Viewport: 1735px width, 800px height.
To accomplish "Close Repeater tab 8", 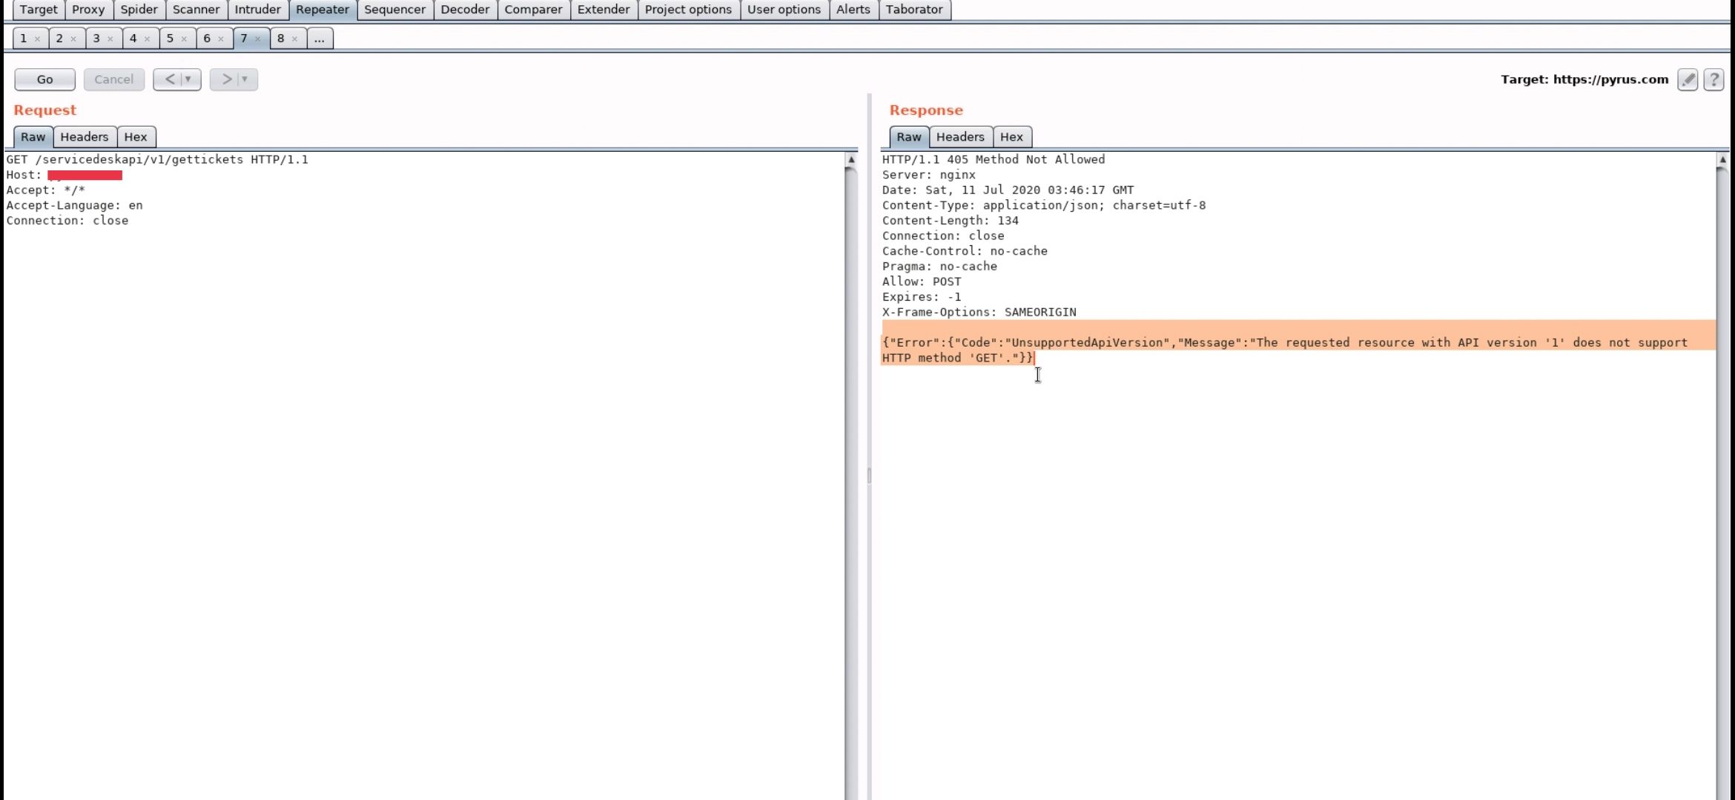I will (x=294, y=39).
